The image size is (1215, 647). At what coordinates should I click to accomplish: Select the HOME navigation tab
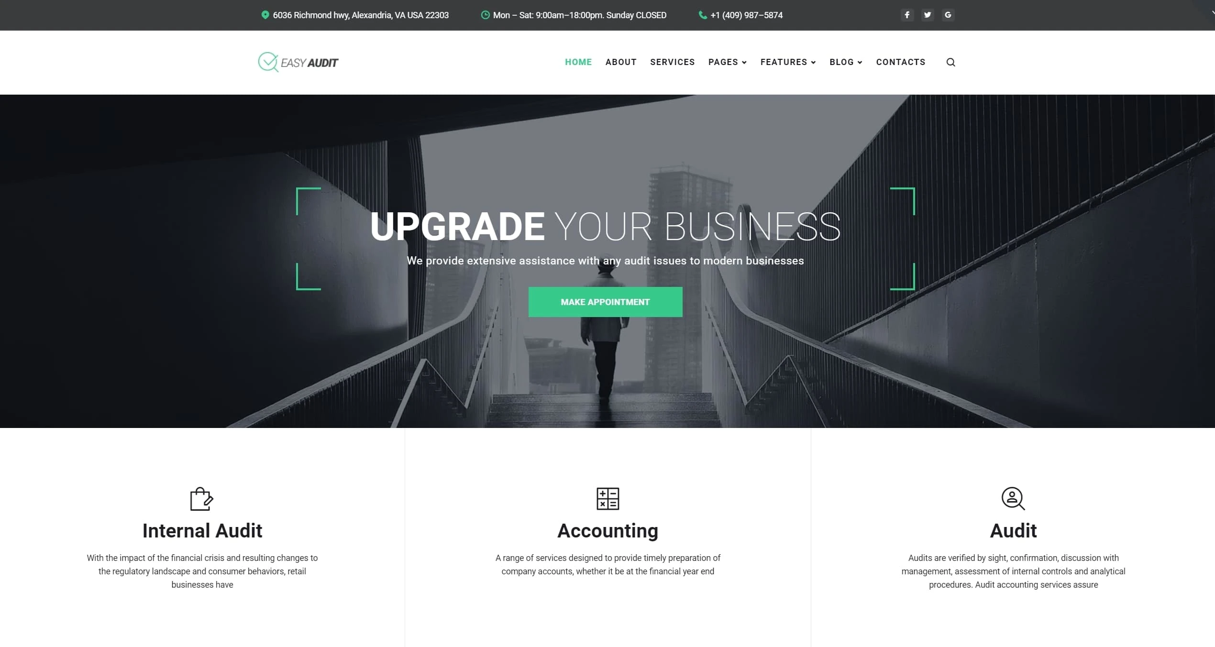pos(577,62)
